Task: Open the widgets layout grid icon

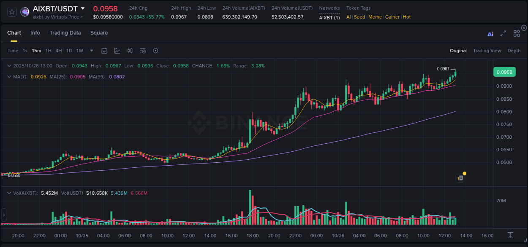Action: [516, 33]
